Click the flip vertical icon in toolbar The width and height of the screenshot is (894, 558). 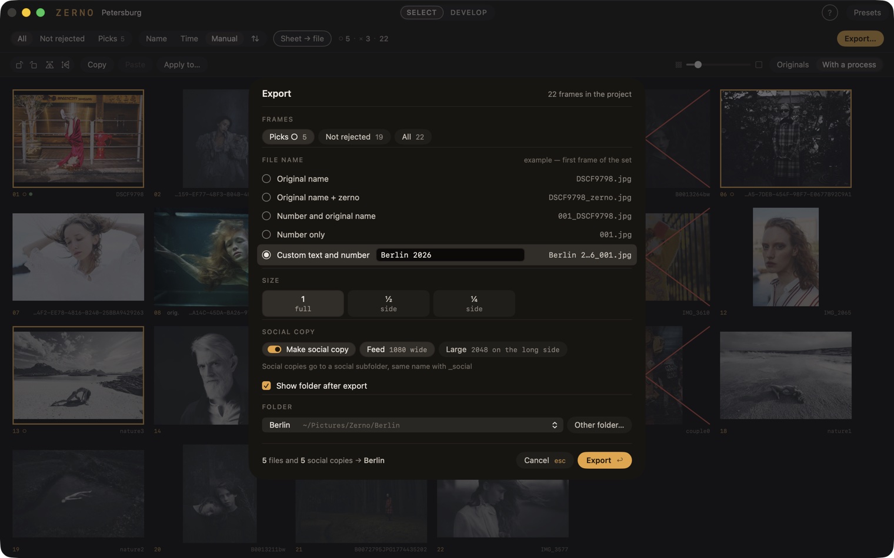coord(65,65)
